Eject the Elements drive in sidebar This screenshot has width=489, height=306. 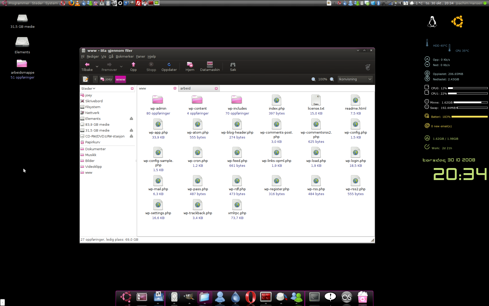131,119
